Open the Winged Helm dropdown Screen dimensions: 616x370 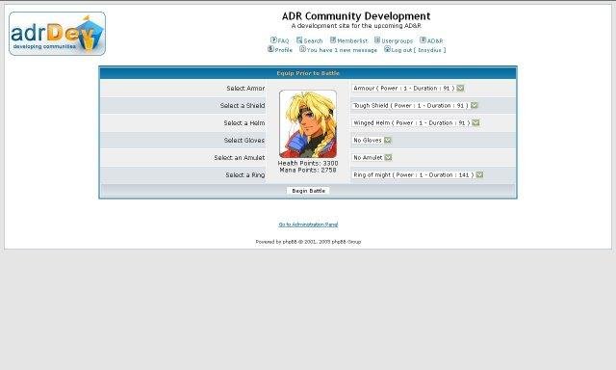click(416, 122)
